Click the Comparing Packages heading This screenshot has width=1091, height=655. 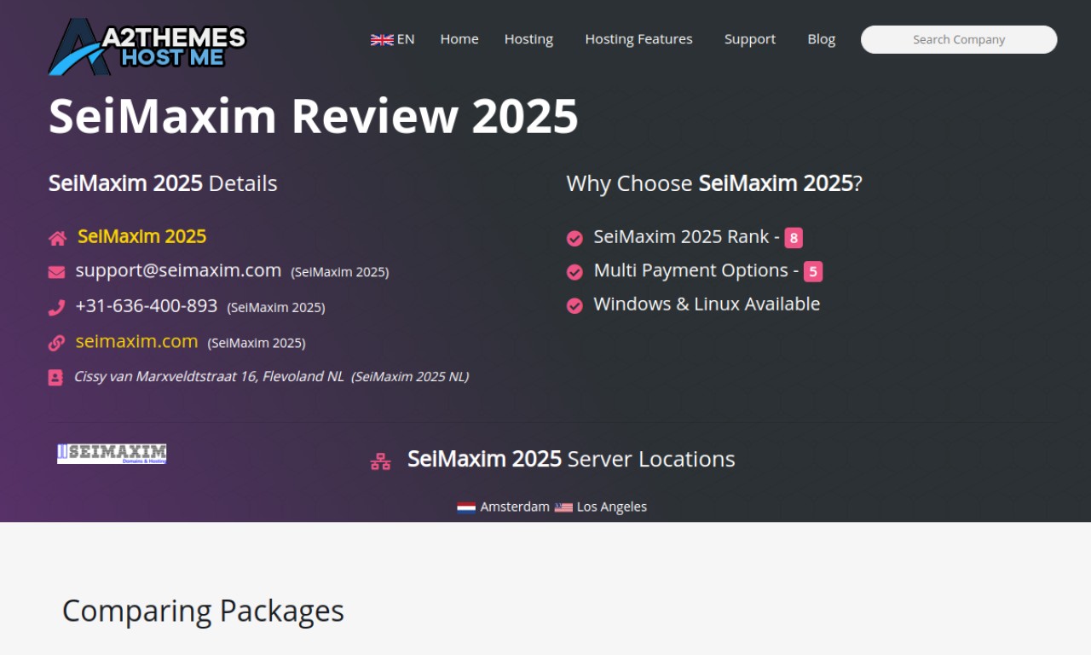[203, 611]
